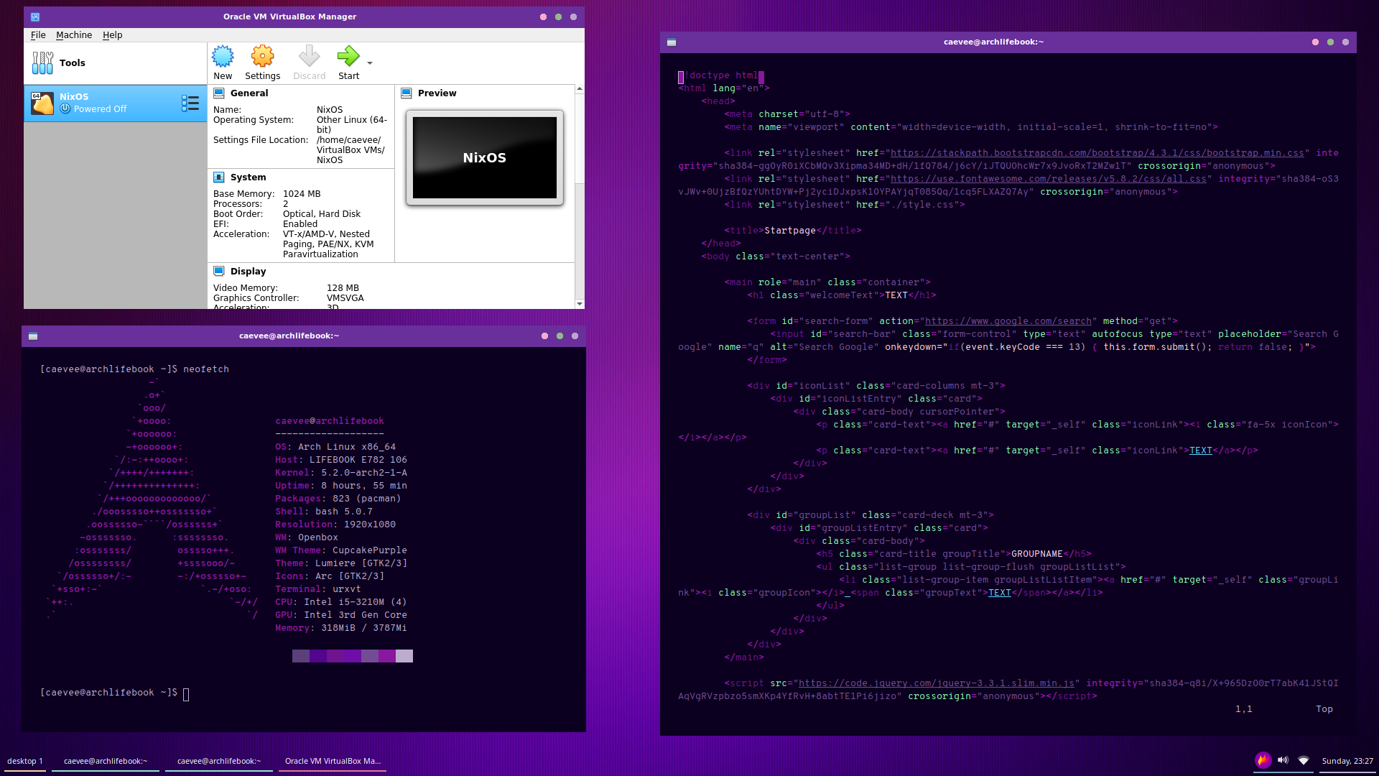The width and height of the screenshot is (1379, 776).
Task: Activate Oracle VM VirtualBox taskbar entry
Action: [x=333, y=761]
